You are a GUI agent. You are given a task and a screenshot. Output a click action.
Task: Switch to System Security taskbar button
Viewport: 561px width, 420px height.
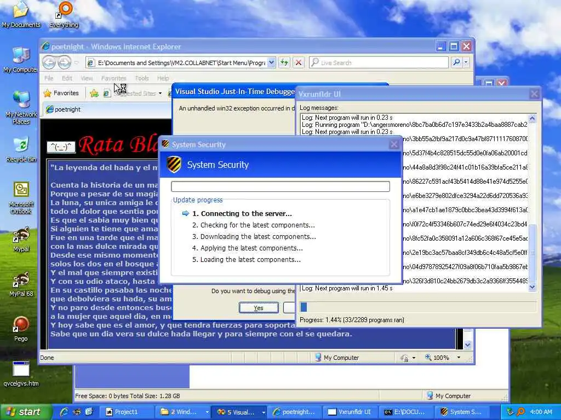point(463,412)
